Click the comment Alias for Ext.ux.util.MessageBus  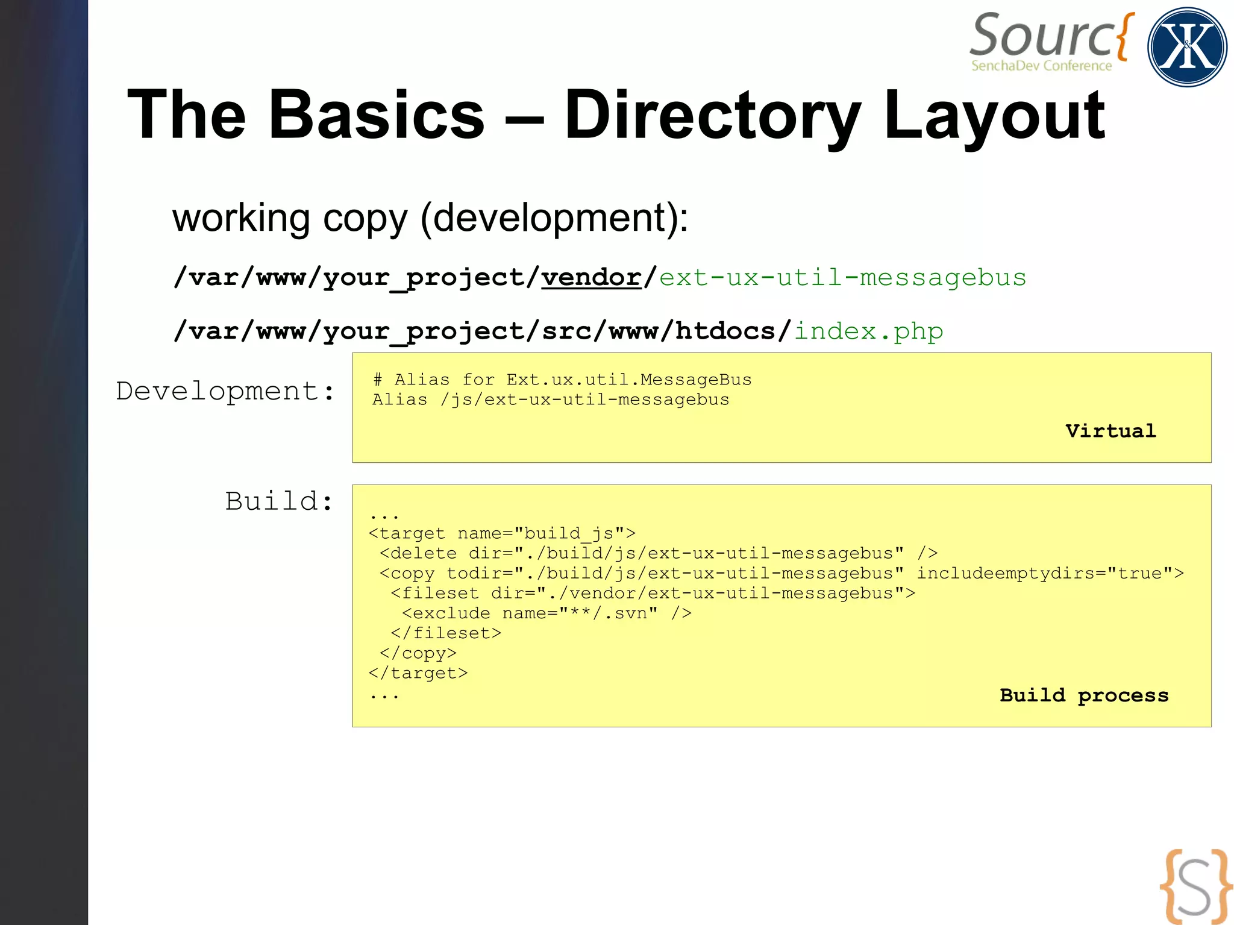562,380
